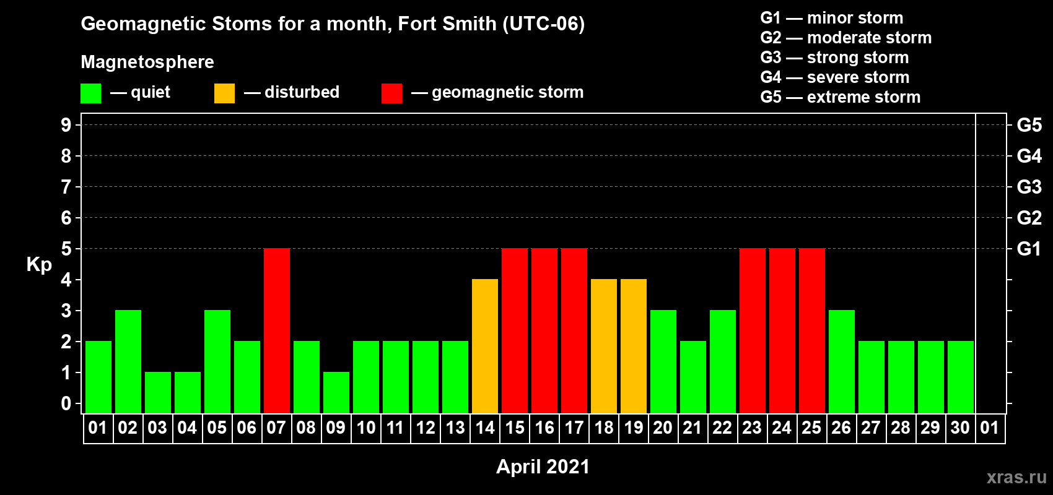Click the Kp value '9' on the axis
1053x495 pixels.
pos(66,125)
